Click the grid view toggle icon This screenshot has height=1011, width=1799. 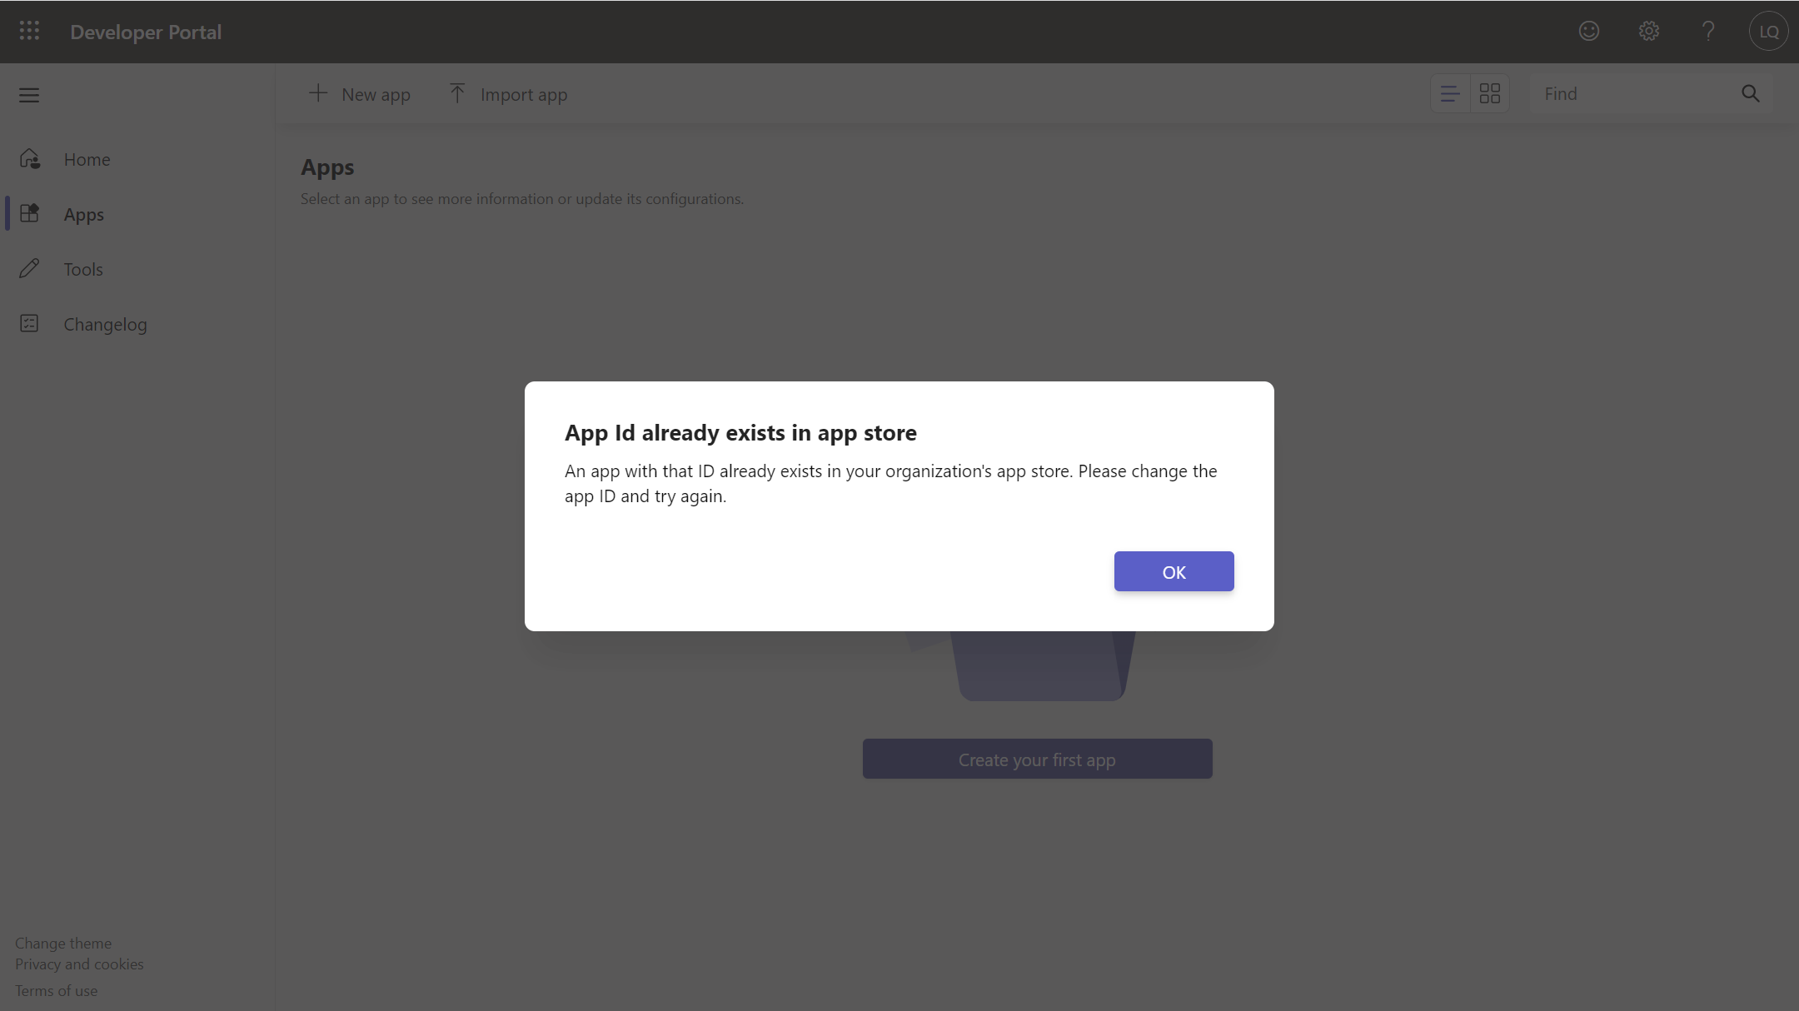[1490, 92]
